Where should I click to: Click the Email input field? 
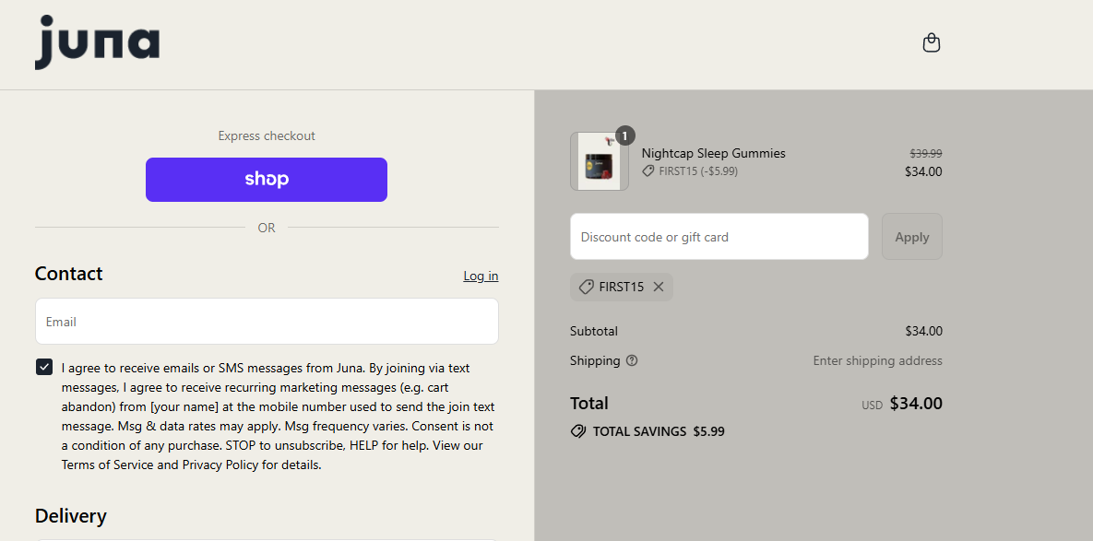coord(266,321)
